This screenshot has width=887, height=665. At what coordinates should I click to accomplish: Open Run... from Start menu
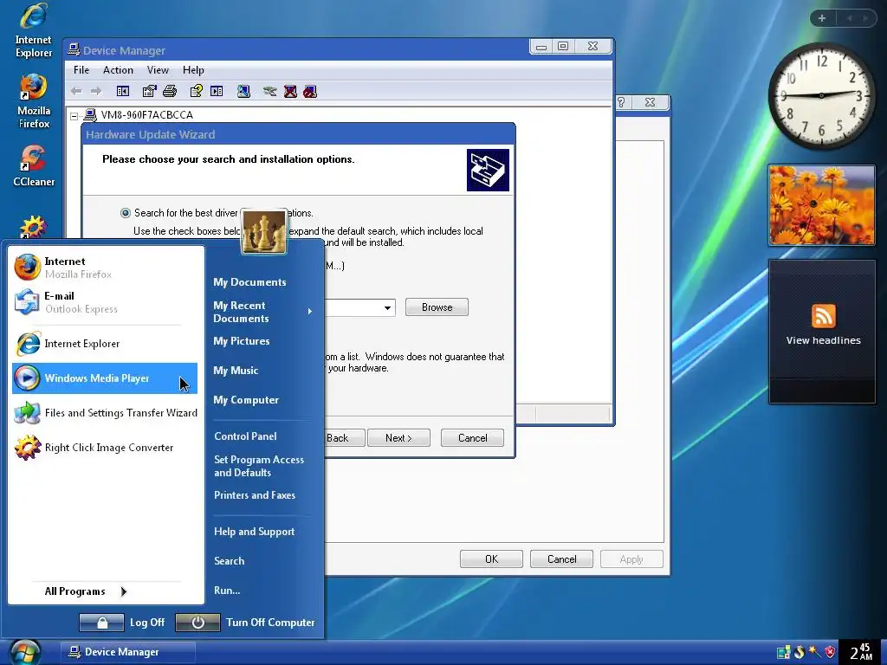pyautogui.click(x=227, y=591)
